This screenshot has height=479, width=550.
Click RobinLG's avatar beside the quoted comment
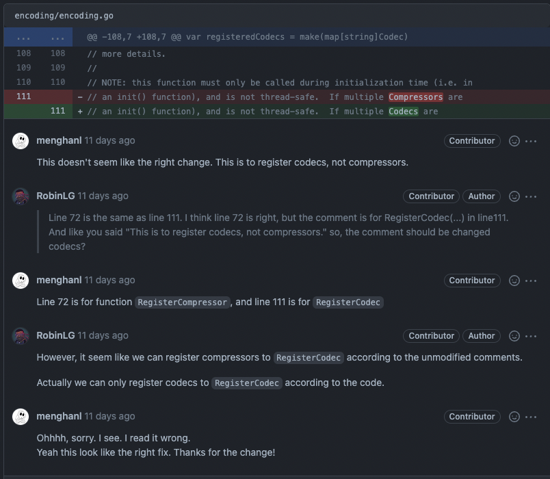point(21,196)
